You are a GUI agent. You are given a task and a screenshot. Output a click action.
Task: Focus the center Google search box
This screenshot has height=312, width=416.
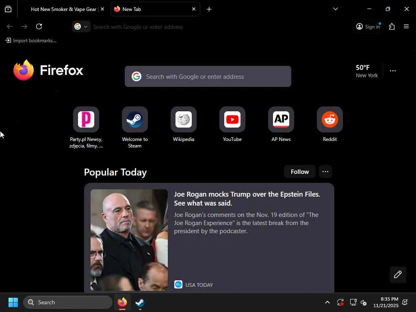(x=208, y=76)
